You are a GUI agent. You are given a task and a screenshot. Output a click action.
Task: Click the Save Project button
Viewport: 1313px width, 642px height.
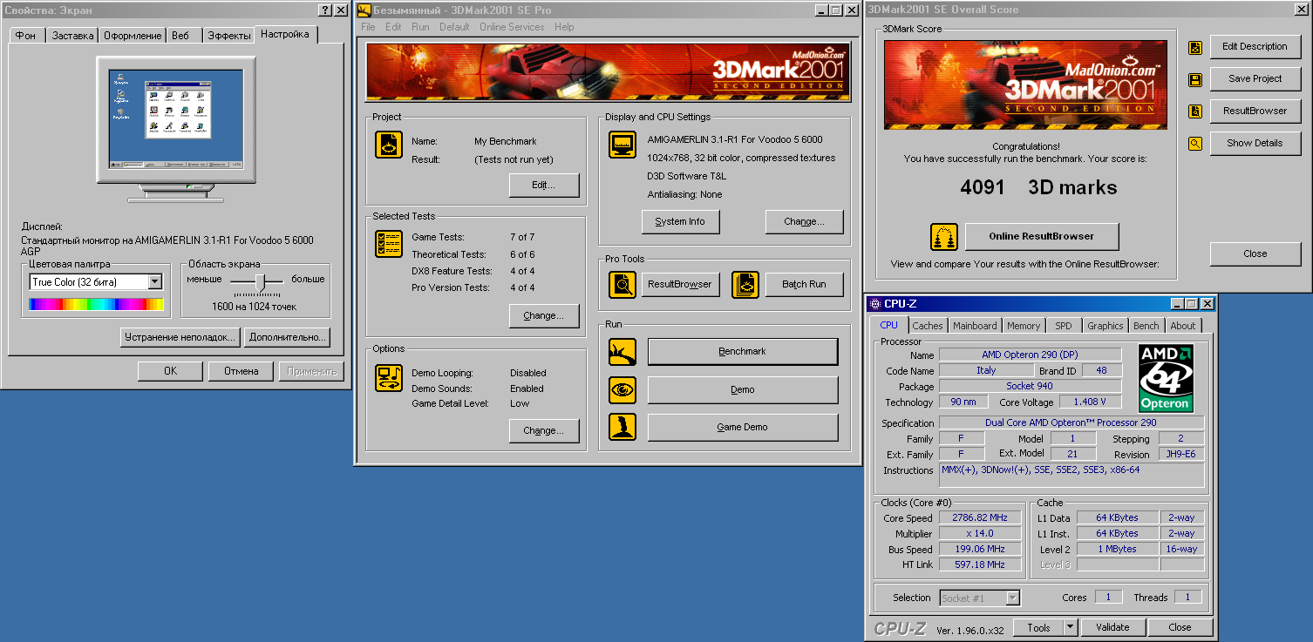coord(1255,78)
